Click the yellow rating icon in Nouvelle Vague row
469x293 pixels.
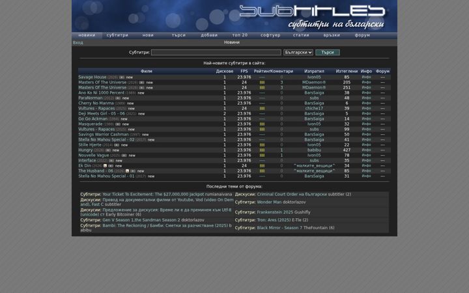coord(262,156)
